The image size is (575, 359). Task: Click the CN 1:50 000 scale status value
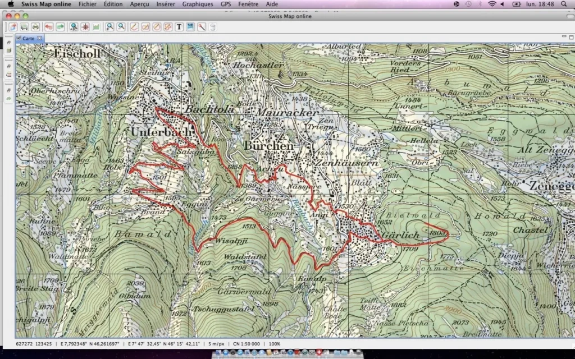pos(247,344)
